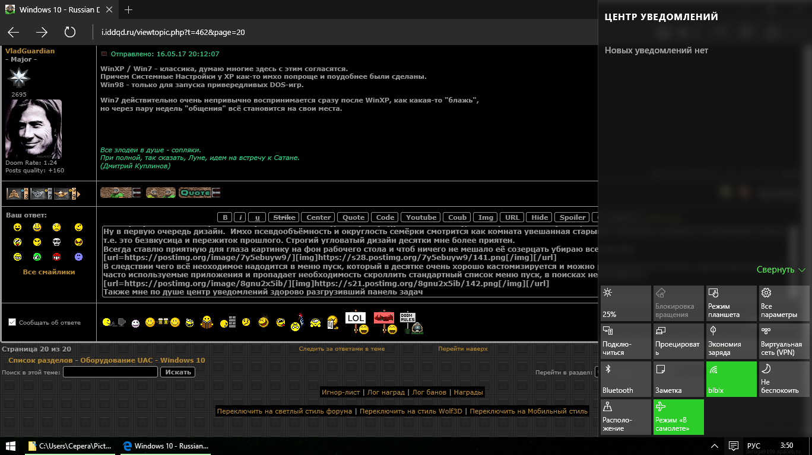Click the Youtube BBCode button
The width and height of the screenshot is (812, 455).
click(x=421, y=217)
